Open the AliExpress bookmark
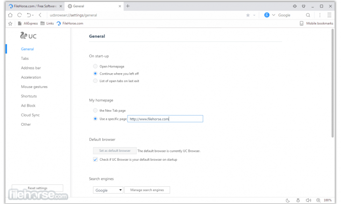 28,23
